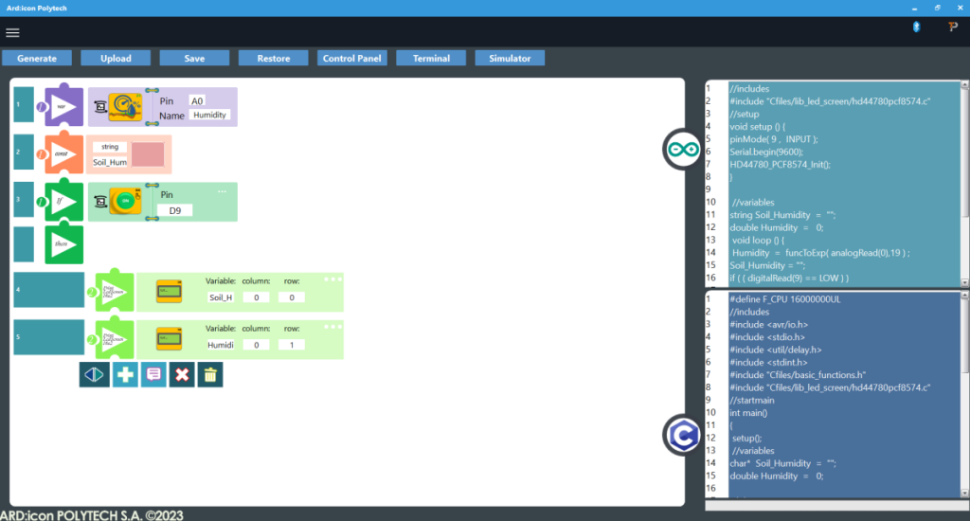Open the Terminal tab

tap(431, 59)
